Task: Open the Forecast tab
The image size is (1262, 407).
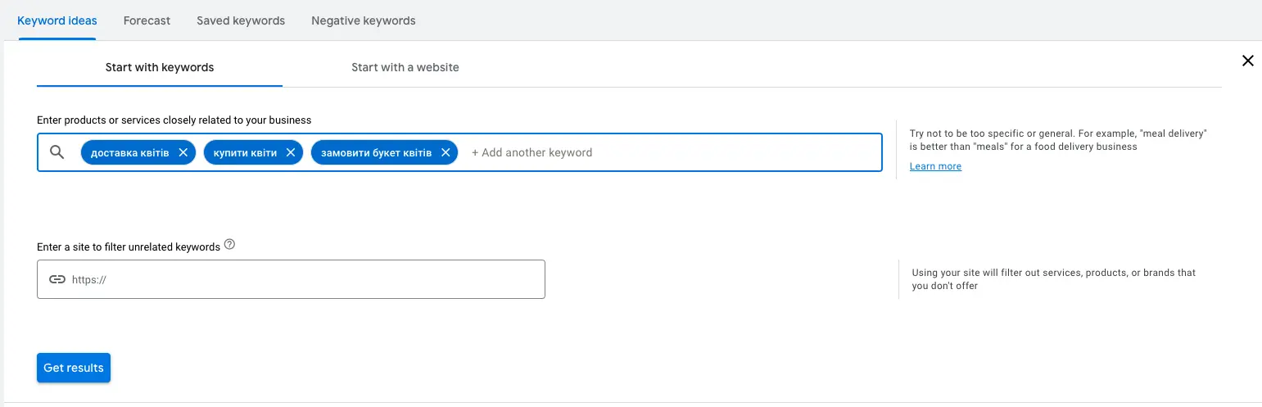Action: pyautogui.click(x=147, y=20)
